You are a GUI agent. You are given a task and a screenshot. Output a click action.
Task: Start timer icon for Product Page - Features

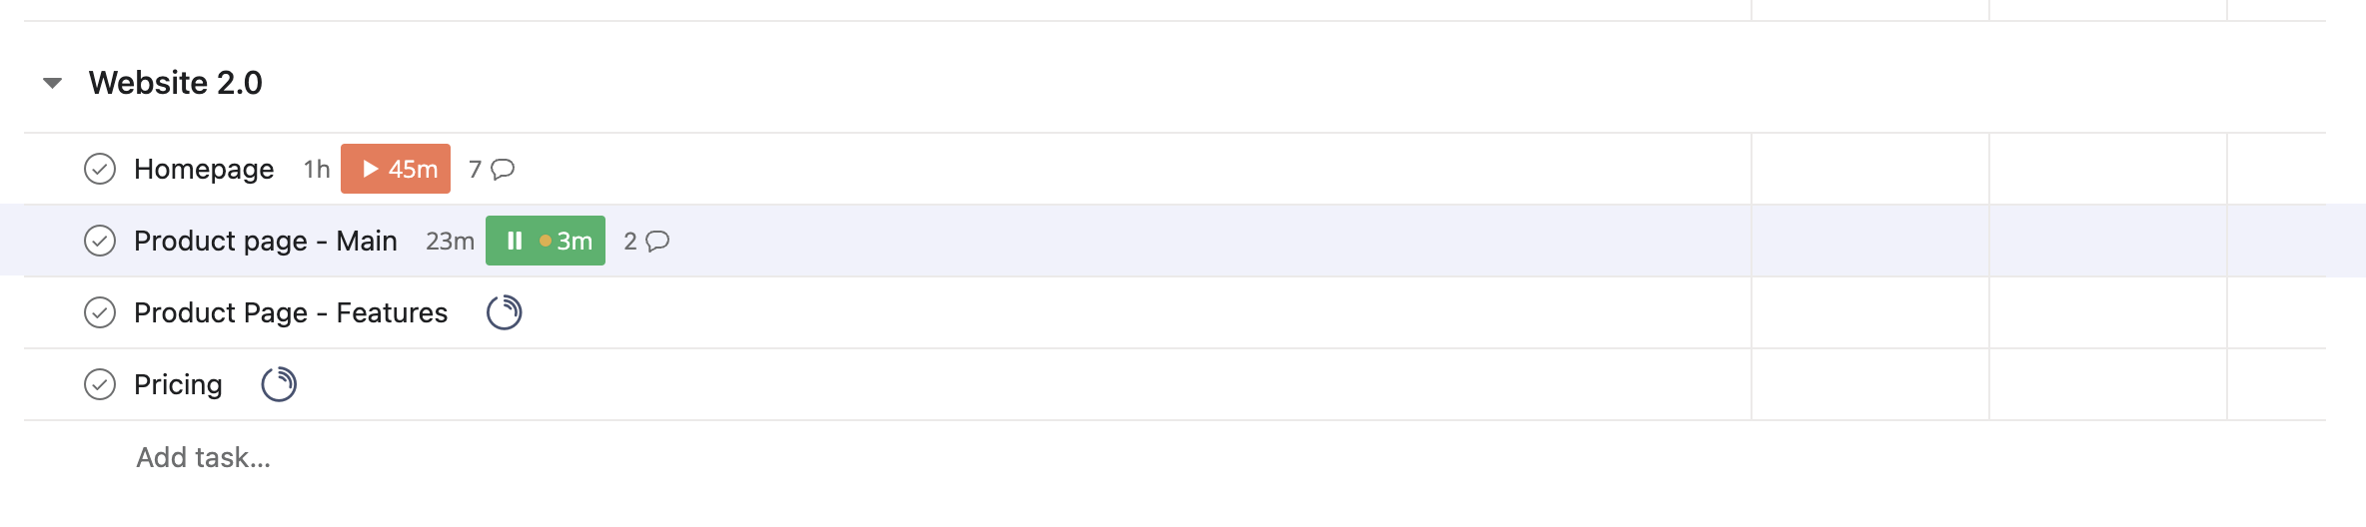[x=505, y=312]
